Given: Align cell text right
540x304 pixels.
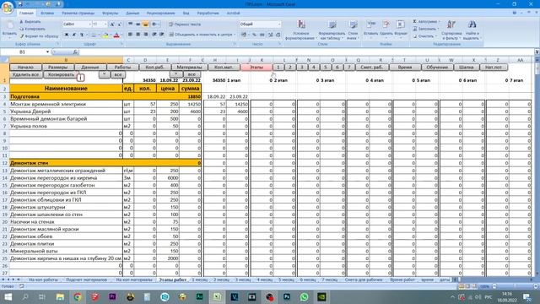Looking at the screenshot, I should [146, 35].
